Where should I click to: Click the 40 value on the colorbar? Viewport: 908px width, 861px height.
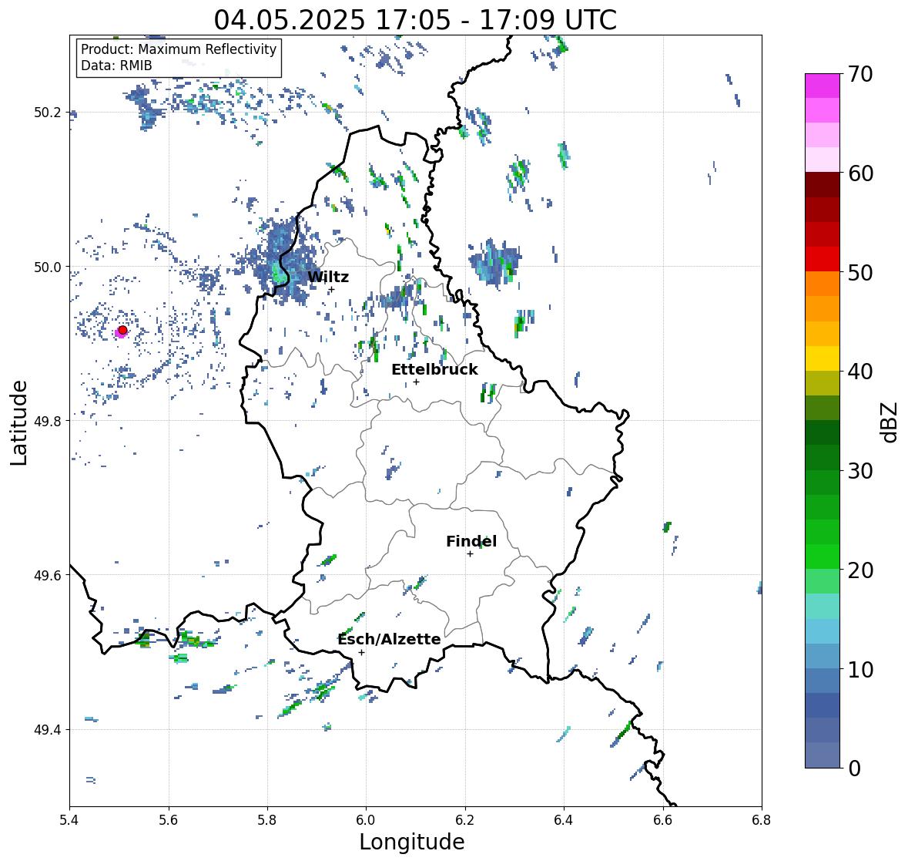pyautogui.click(x=860, y=372)
